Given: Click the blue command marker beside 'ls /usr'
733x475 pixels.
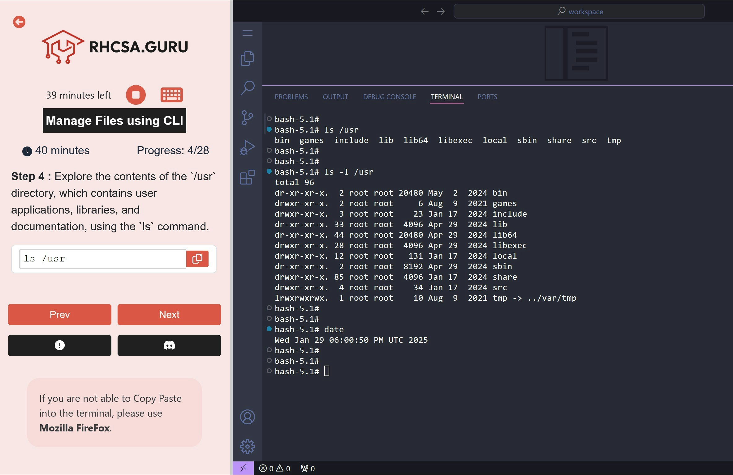Looking at the screenshot, I should tap(269, 129).
